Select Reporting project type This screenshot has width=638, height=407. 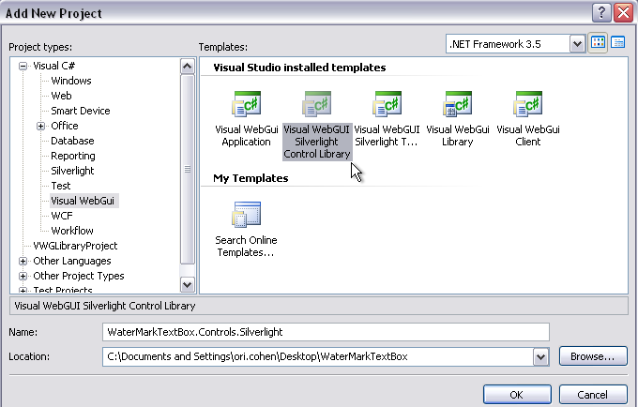73,156
